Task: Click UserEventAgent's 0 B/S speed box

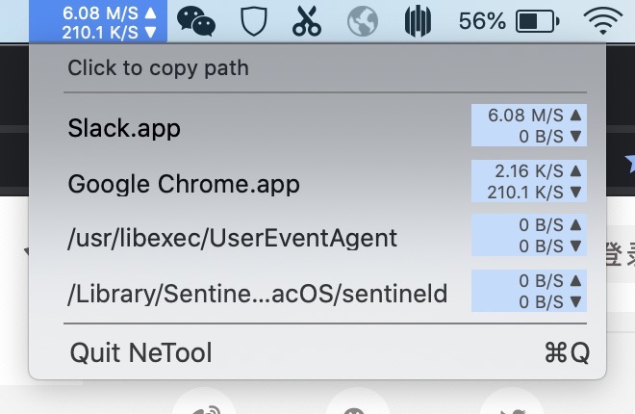Action: point(529,235)
